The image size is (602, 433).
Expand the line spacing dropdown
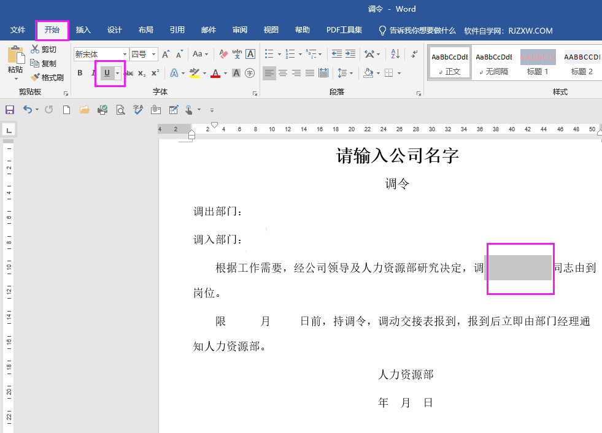(351, 74)
